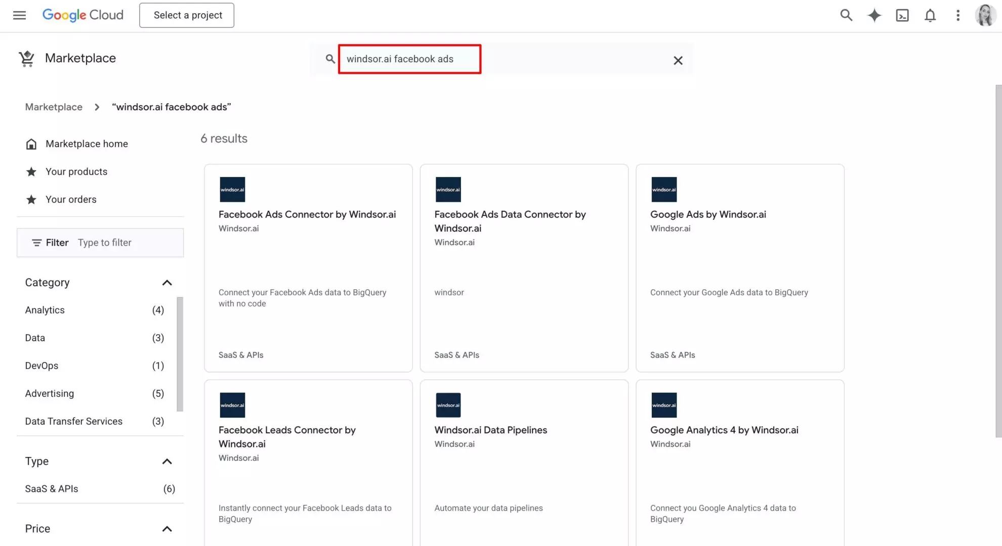Activate Cloud Shell terminal icon
This screenshot has height=546, width=1002.
click(x=902, y=15)
